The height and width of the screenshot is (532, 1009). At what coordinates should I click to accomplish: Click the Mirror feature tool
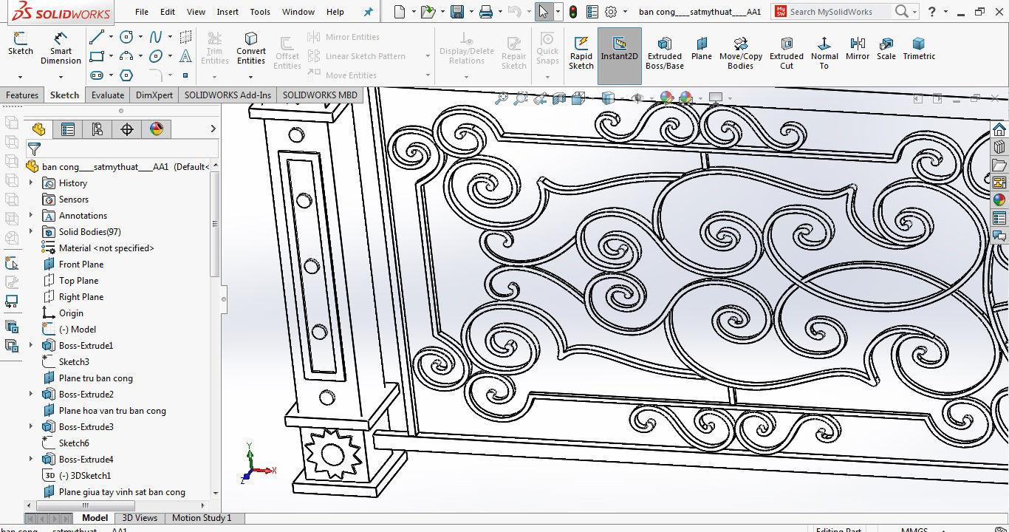coord(858,49)
